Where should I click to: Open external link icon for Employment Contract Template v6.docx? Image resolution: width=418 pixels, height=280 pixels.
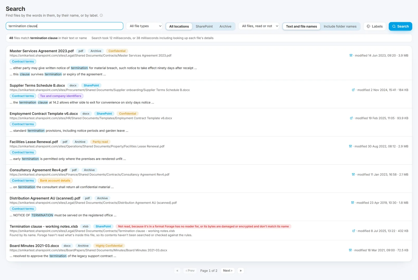point(351,118)
